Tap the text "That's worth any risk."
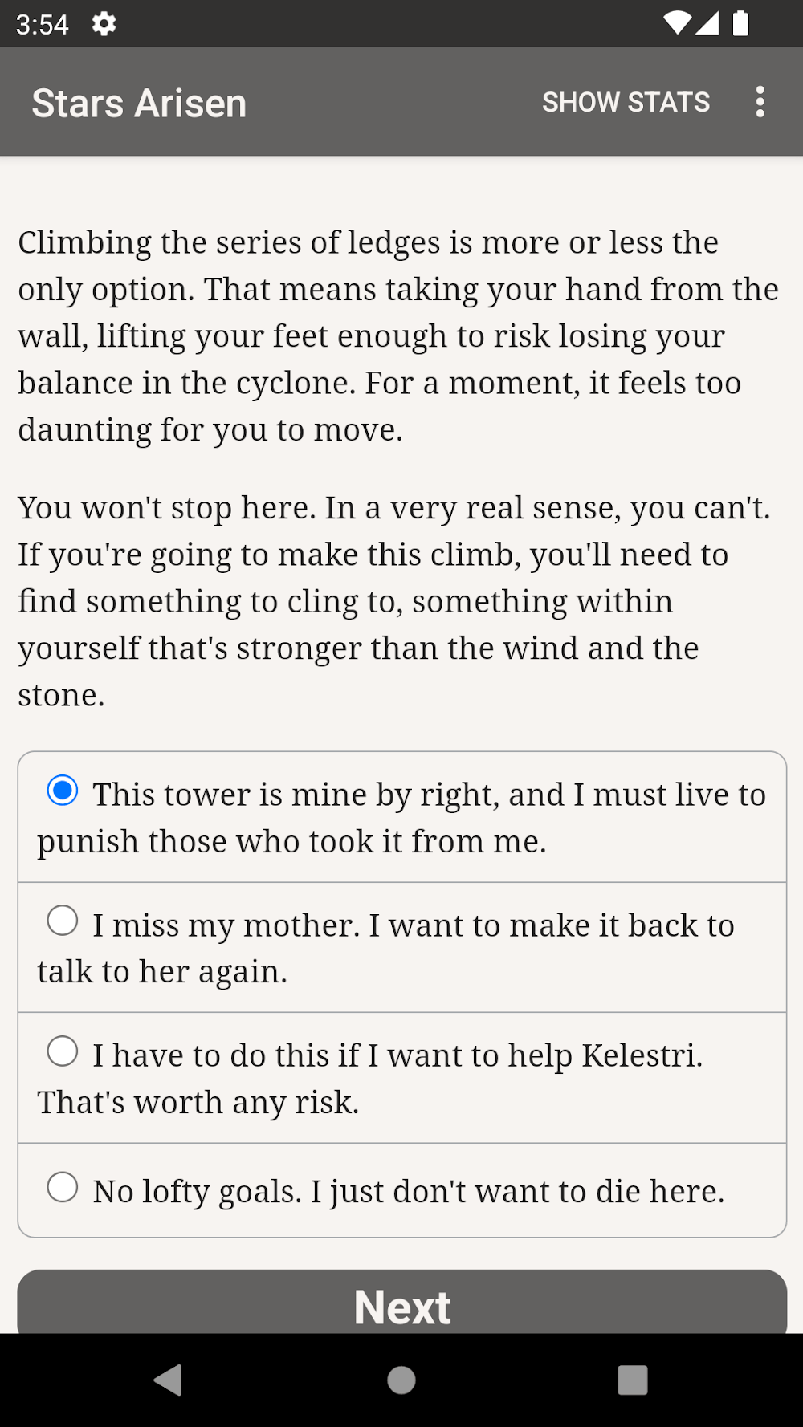 point(198,1103)
